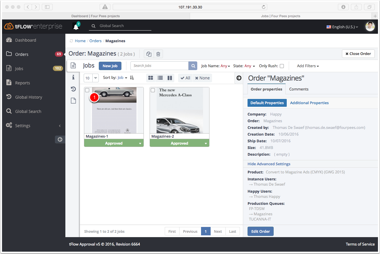380x254 pixels.
Task: Switch to the Comments tab
Action: [299, 89]
